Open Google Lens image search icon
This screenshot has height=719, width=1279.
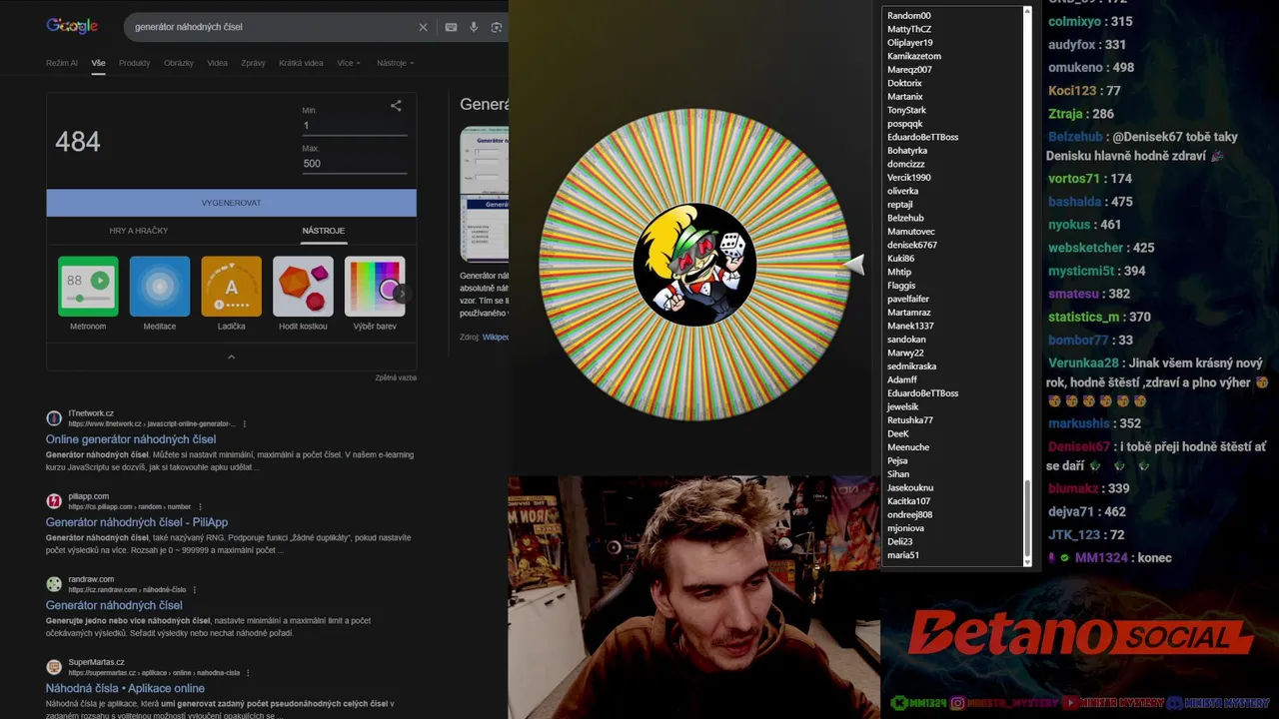[x=497, y=27]
